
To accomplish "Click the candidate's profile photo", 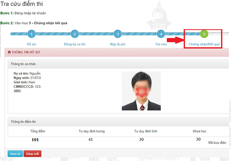I will (141, 90).
